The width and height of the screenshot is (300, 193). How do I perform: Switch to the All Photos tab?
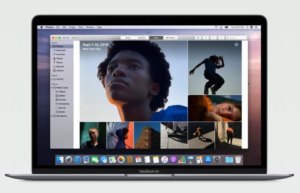[x=170, y=38]
